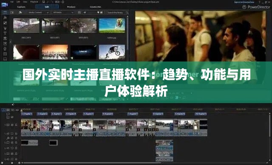This screenshot has width=272, height=165.
Task: Open the Title Room (T icon)
Action: [x=5, y=33]
